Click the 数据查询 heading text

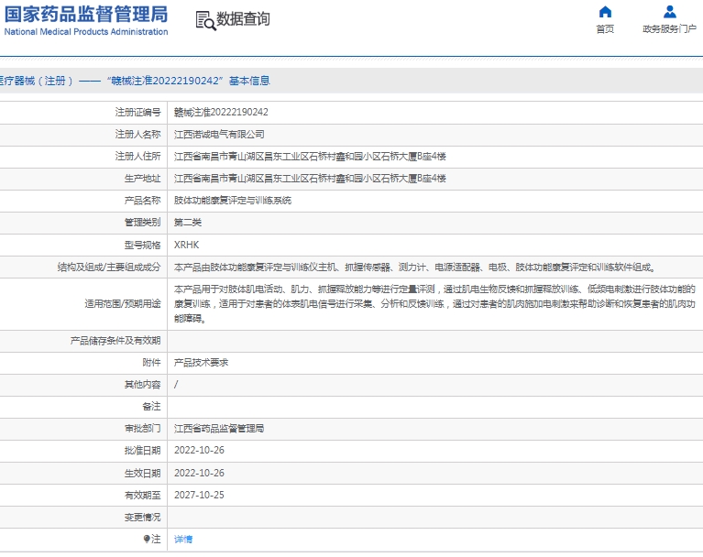click(243, 19)
